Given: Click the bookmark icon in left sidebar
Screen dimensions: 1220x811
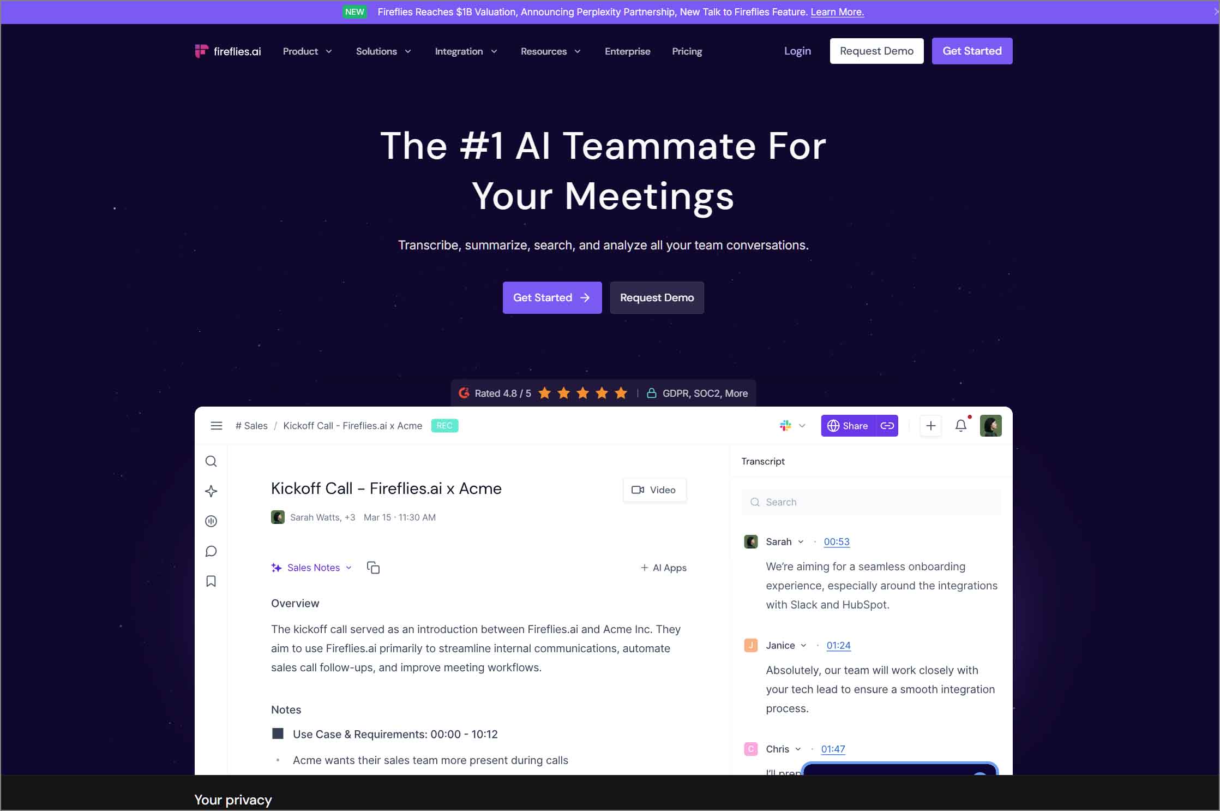Looking at the screenshot, I should point(211,581).
